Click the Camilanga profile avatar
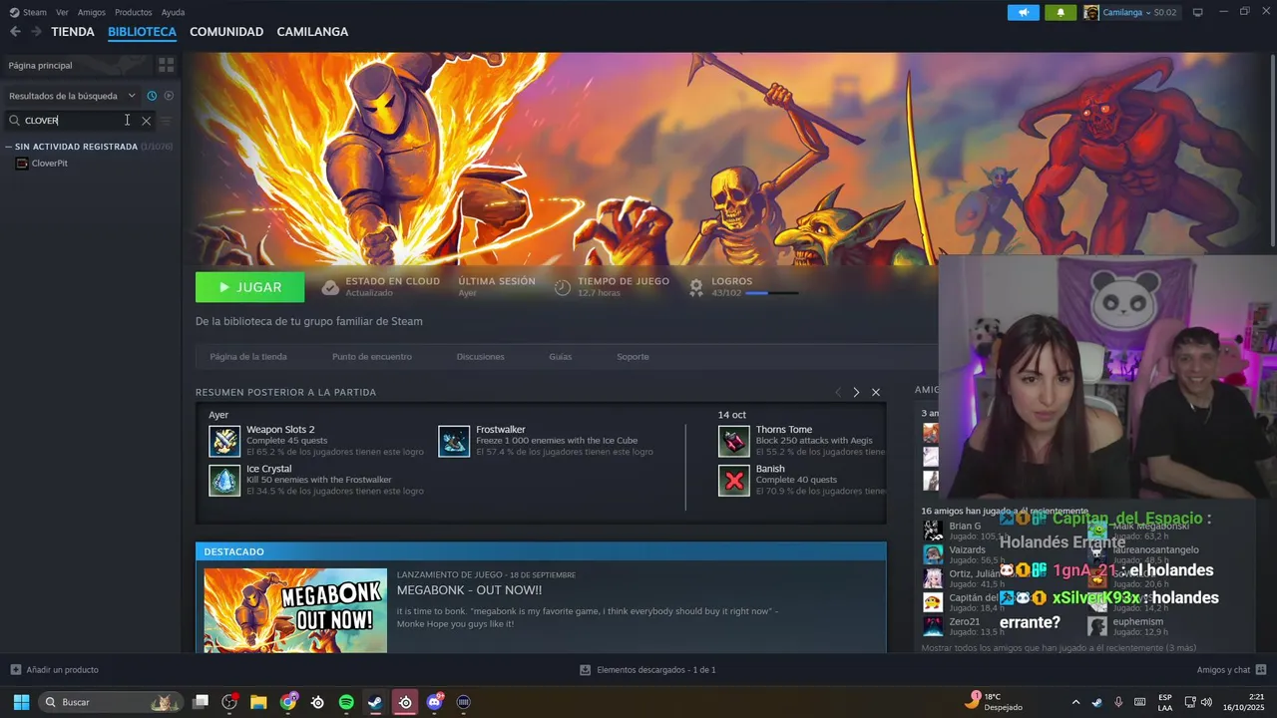This screenshot has width=1277, height=718. click(1091, 12)
